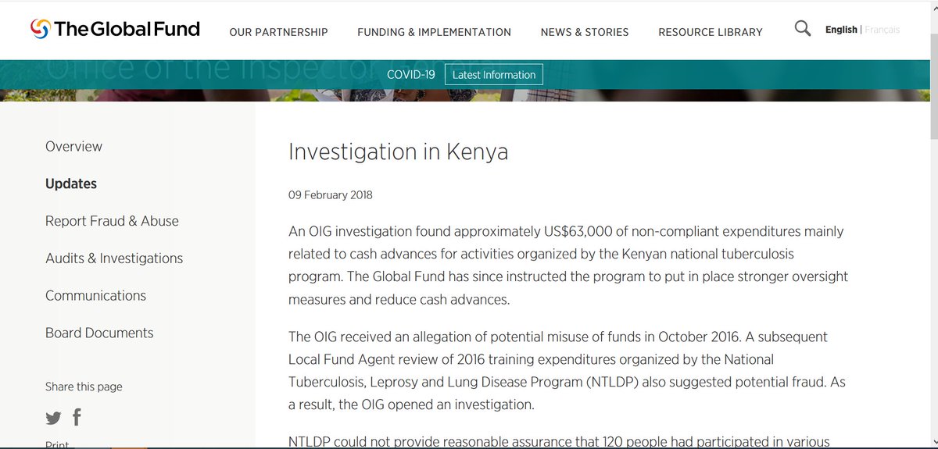Viewport: 938px width, 449px height.
Task: Click the date 09 February 2018
Action: (x=331, y=195)
